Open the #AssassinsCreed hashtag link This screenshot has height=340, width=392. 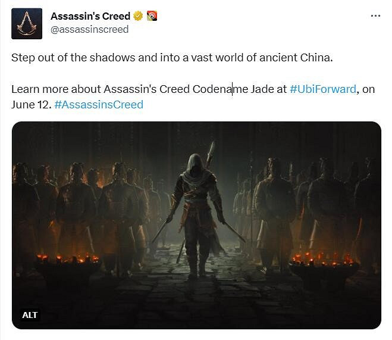click(x=98, y=104)
